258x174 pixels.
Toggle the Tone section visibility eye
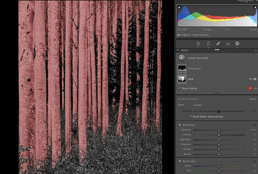coord(255,125)
